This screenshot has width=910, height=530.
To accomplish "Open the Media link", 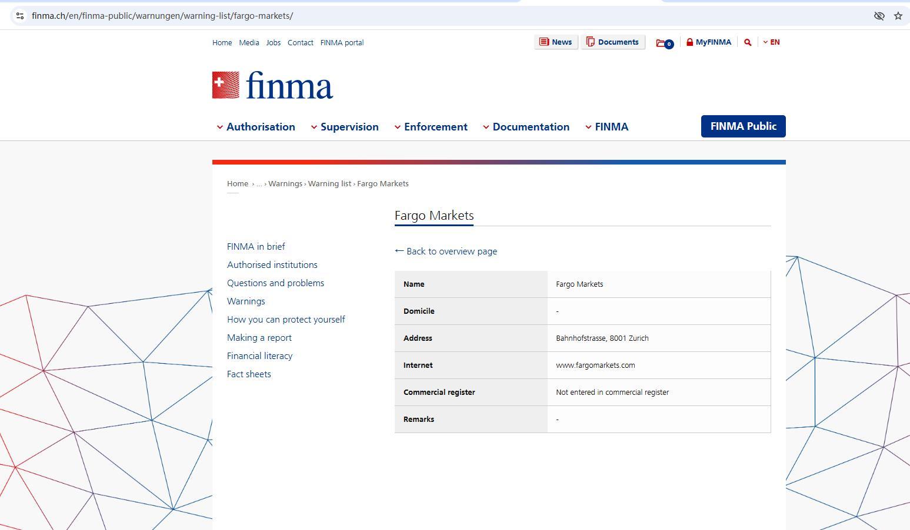I will (249, 43).
